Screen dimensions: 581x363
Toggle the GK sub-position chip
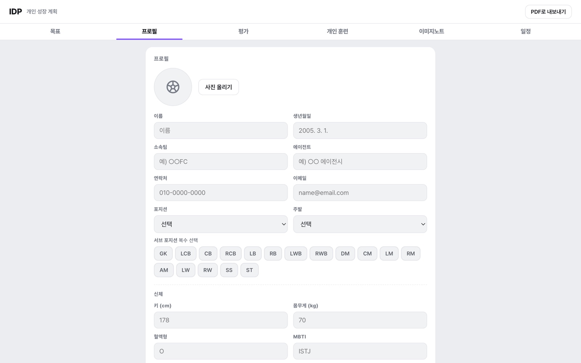[163, 253]
